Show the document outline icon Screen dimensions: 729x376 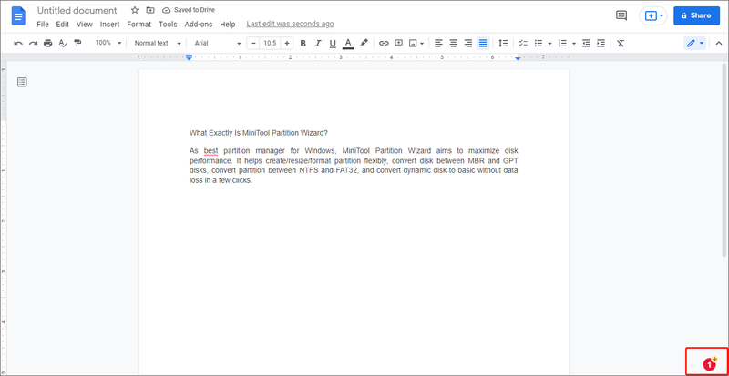pyautogui.click(x=22, y=82)
